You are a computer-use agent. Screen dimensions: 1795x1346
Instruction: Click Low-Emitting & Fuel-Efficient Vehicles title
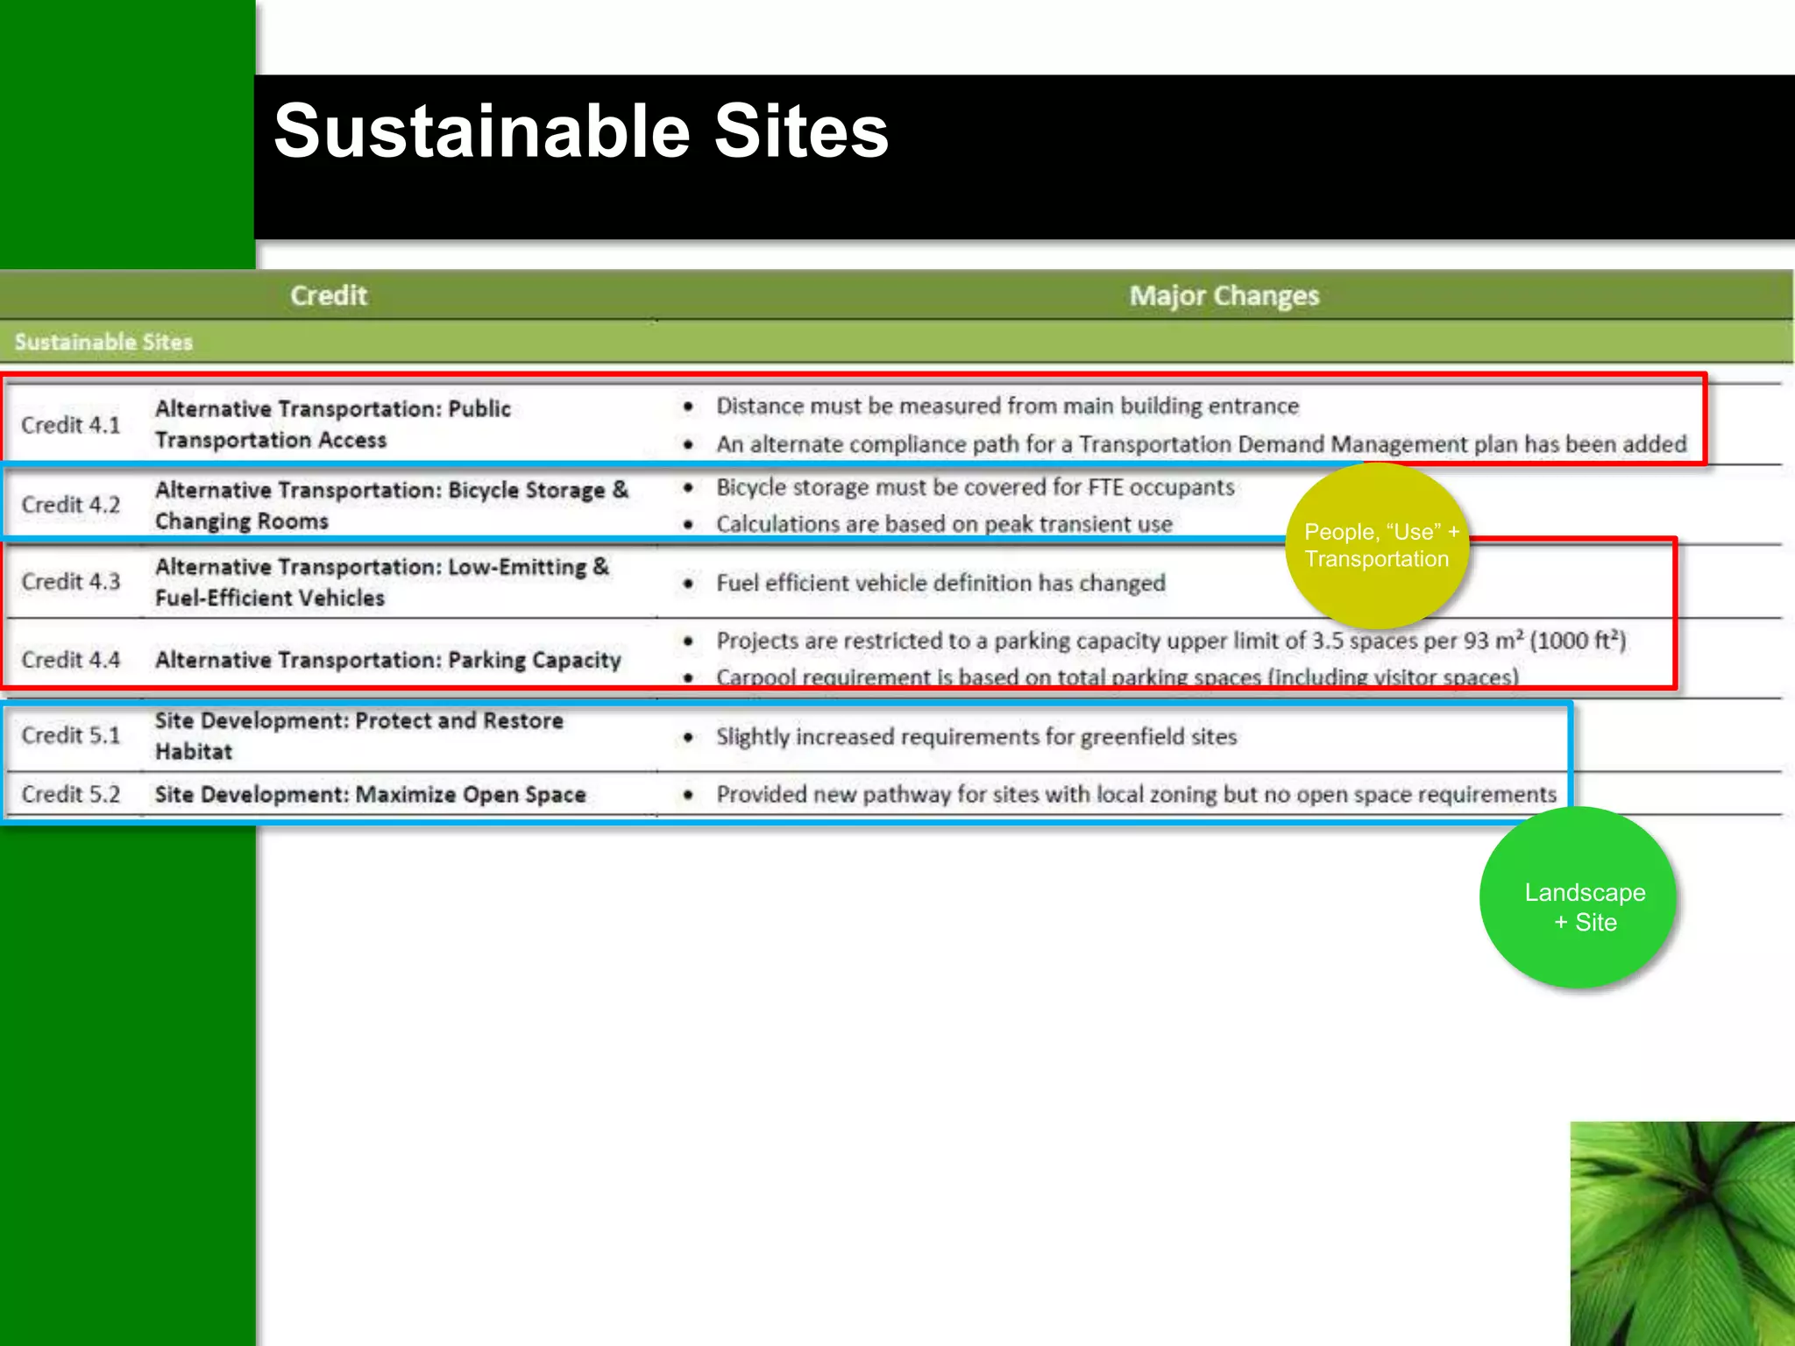[x=382, y=583]
